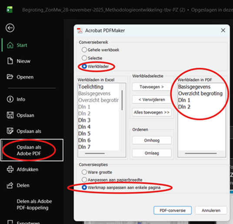Screen dimensions: 233x224
Task: Open Delen als Adobe PDF-koppeling entry
Action: (x=34, y=204)
